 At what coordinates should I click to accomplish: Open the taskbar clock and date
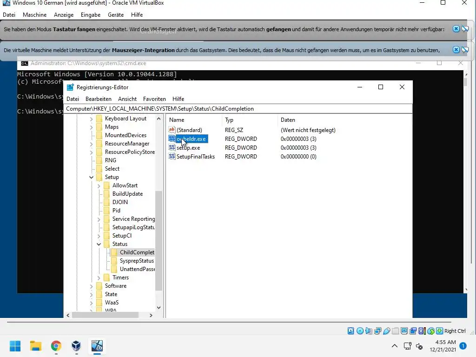click(443, 346)
